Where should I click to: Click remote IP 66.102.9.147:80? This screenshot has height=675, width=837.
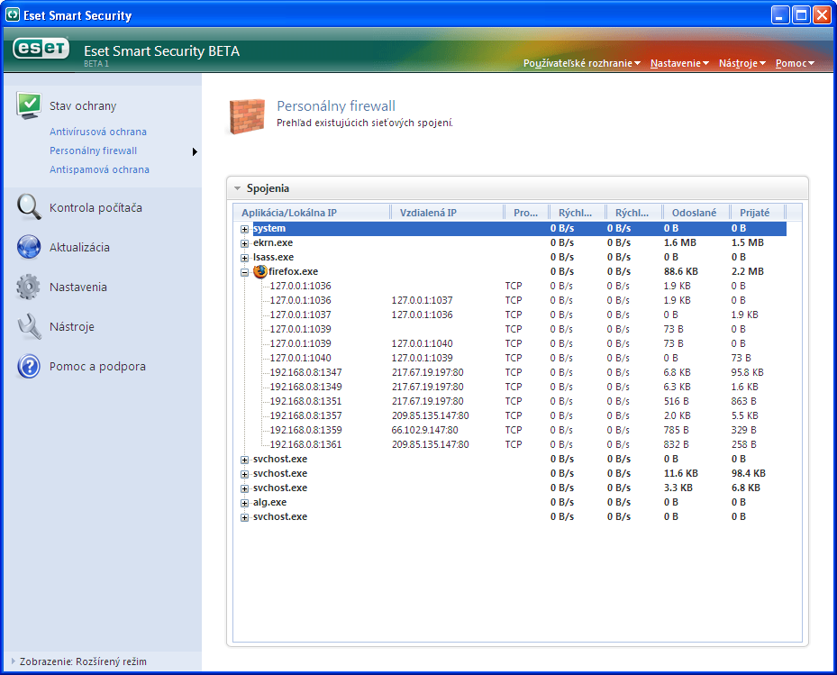(x=425, y=430)
